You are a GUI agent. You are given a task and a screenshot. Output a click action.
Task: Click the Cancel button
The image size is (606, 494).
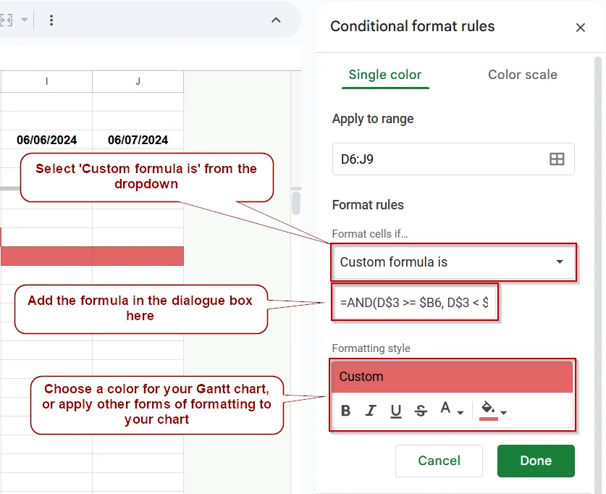pyautogui.click(x=439, y=461)
